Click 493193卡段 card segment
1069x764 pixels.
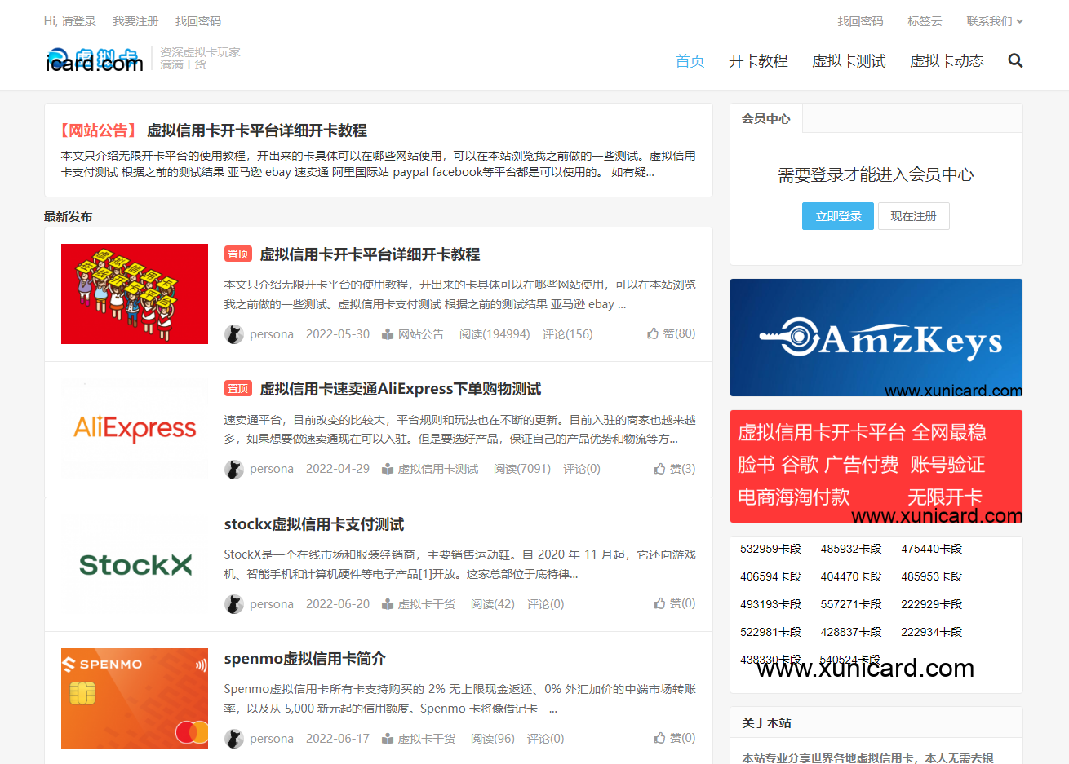click(x=770, y=604)
